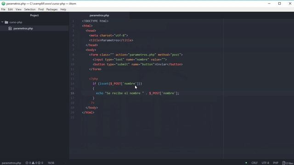
Task: Click the <title>Parametros</title> line
Action: tap(111, 40)
